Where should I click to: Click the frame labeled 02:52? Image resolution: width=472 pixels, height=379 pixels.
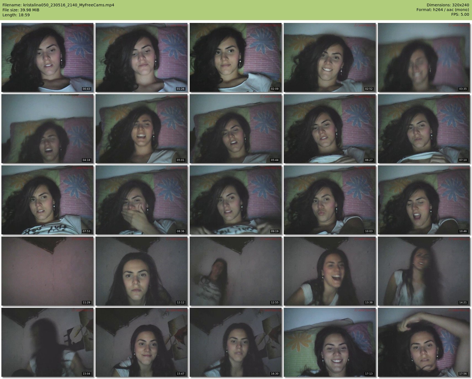pos(330,57)
